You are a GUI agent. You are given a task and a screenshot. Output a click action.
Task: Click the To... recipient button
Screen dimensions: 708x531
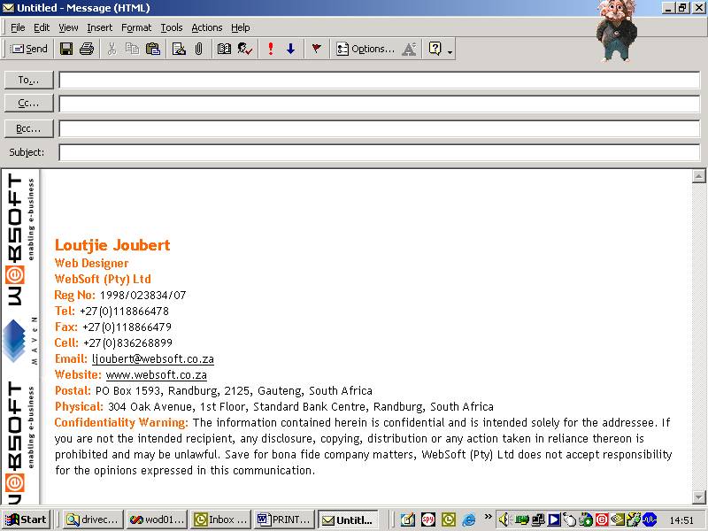tap(29, 80)
